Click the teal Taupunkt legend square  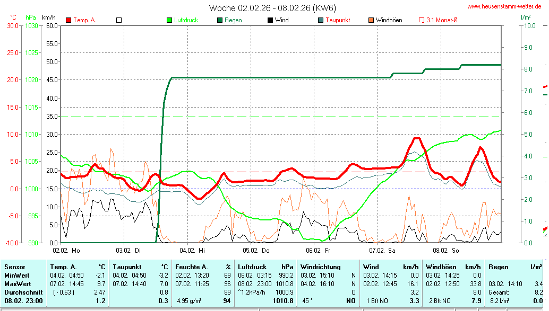pos(321,20)
